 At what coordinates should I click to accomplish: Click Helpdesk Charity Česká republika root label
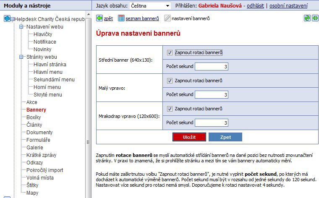pos(50,19)
